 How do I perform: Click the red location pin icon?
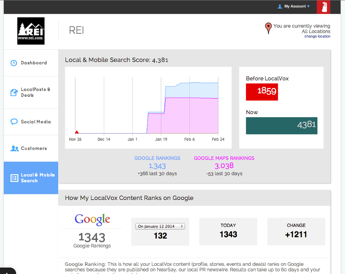(x=268, y=29)
